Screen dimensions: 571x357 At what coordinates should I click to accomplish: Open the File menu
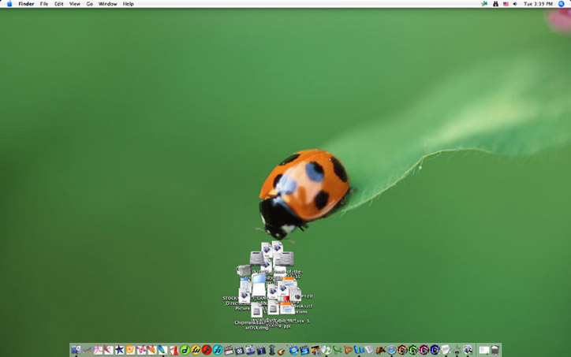[44, 4]
